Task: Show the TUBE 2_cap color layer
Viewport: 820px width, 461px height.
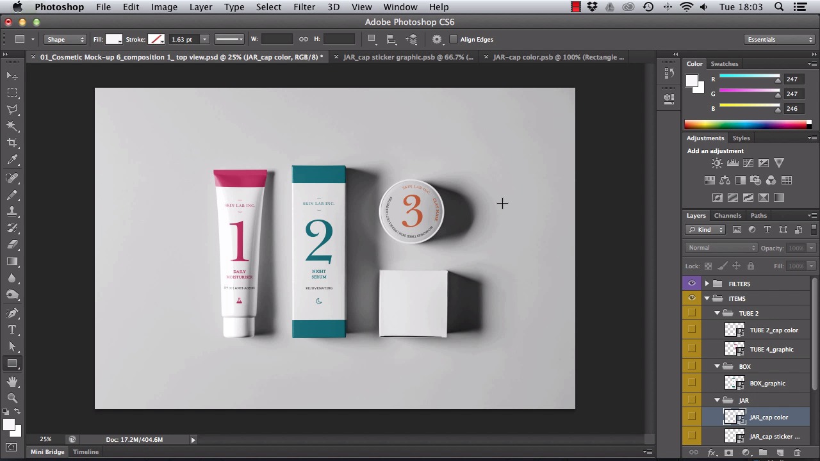Action: (691, 330)
